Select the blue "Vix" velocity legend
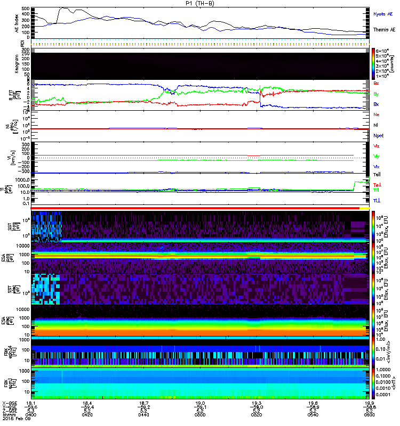400x426 pixels. point(376,167)
